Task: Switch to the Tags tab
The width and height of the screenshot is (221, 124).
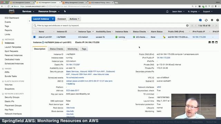Action: 84,49
